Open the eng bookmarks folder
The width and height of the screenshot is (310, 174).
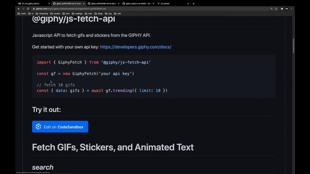(x=108, y=14)
